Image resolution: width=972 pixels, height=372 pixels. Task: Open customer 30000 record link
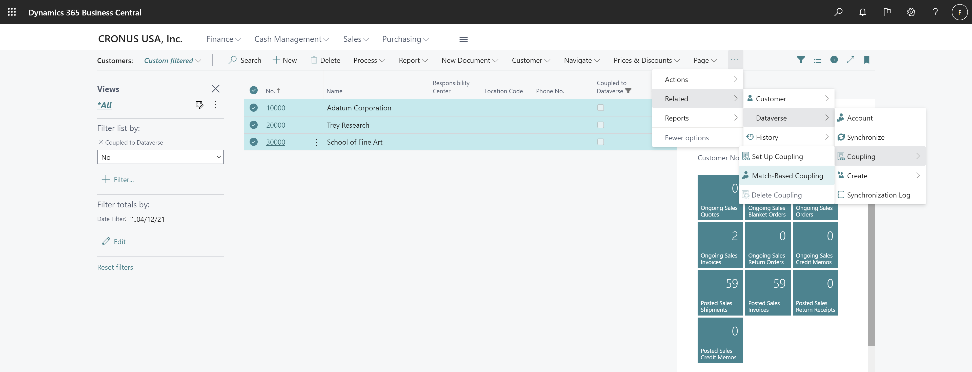point(275,142)
